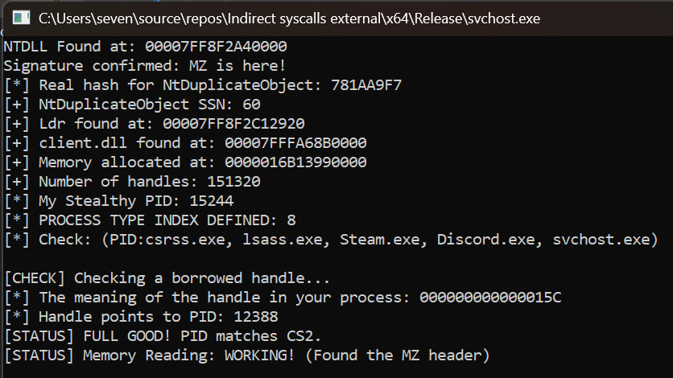Click the "Signature confirmed: MZ is here!" line

[145, 66]
